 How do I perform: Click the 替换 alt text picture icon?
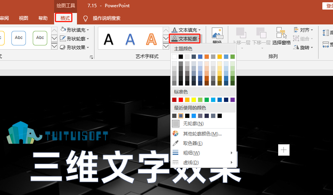(217, 34)
